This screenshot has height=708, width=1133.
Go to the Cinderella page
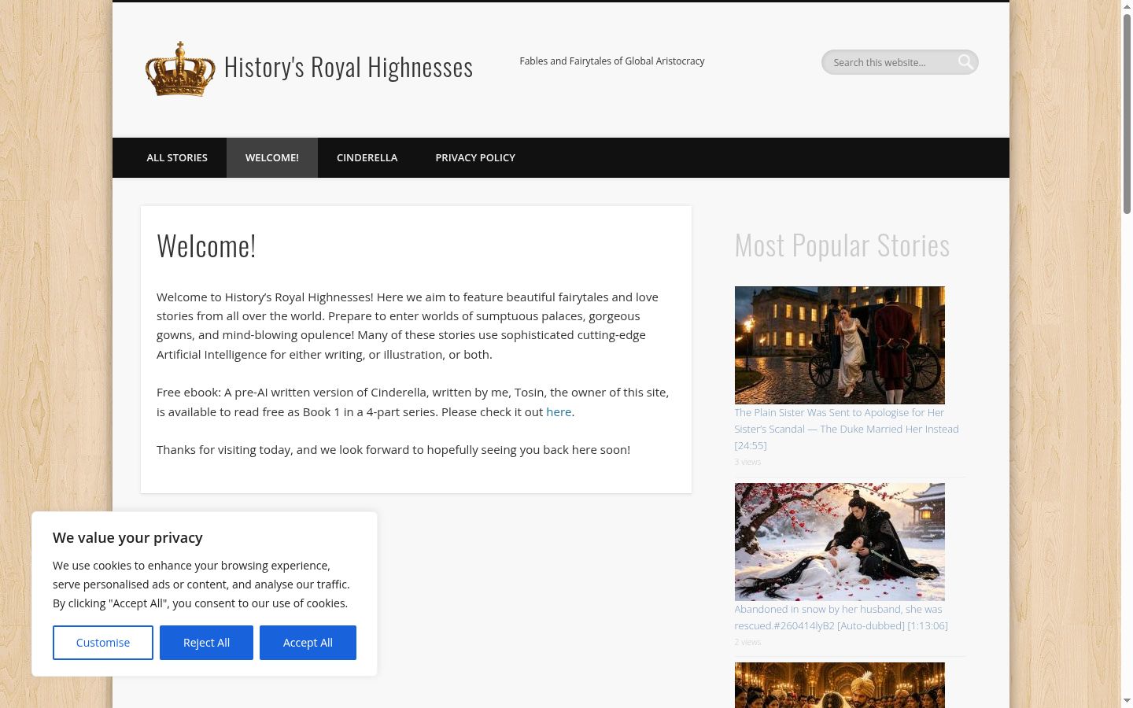(367, 157)
